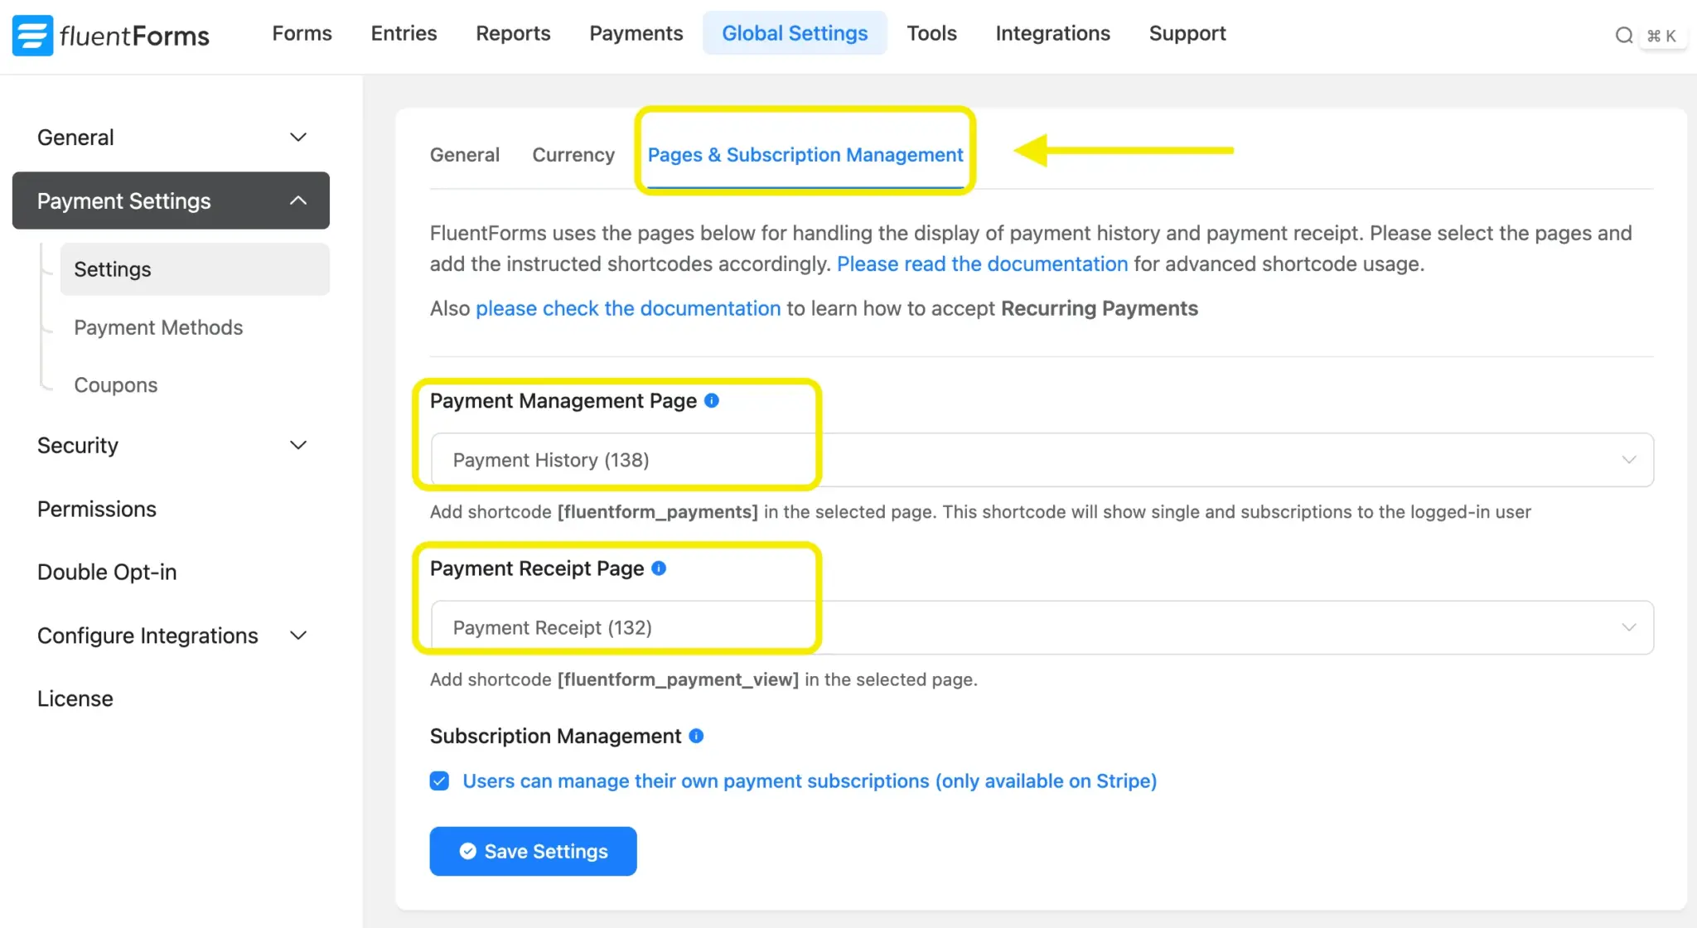This screenshot has height=928, width=1697.
Task: Open the search magnifier icon
Action: [x=1624, y=35]
